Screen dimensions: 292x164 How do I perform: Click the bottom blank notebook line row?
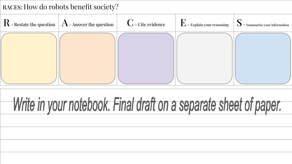coord(146,158)
